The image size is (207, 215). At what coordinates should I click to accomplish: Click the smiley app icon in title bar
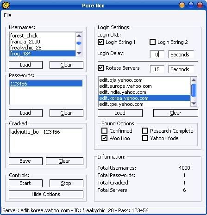6,6
